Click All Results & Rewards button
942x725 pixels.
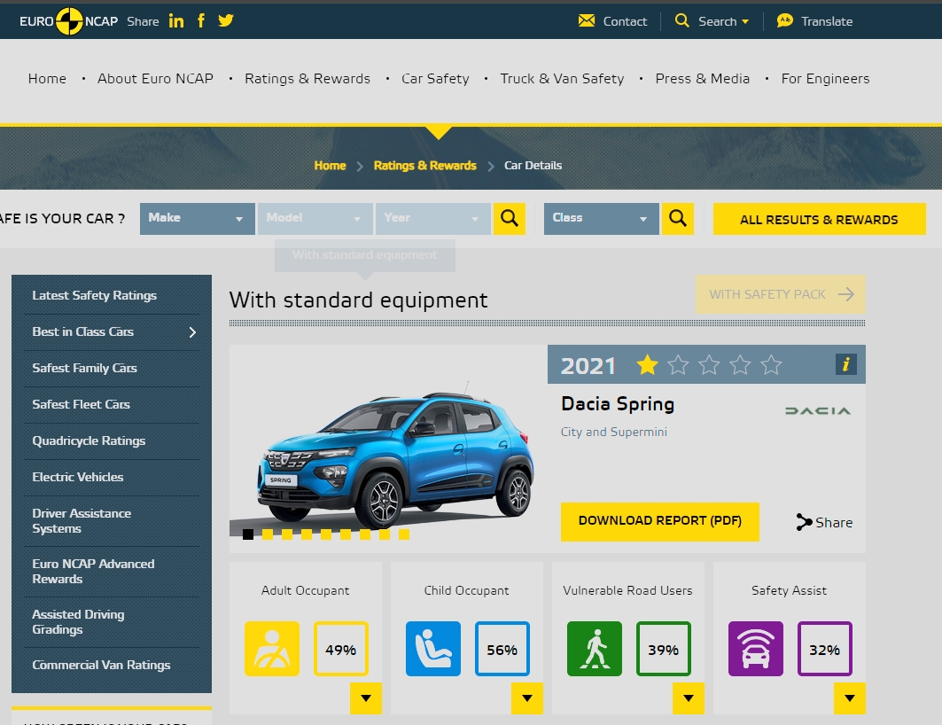click(x=819, y=220)
